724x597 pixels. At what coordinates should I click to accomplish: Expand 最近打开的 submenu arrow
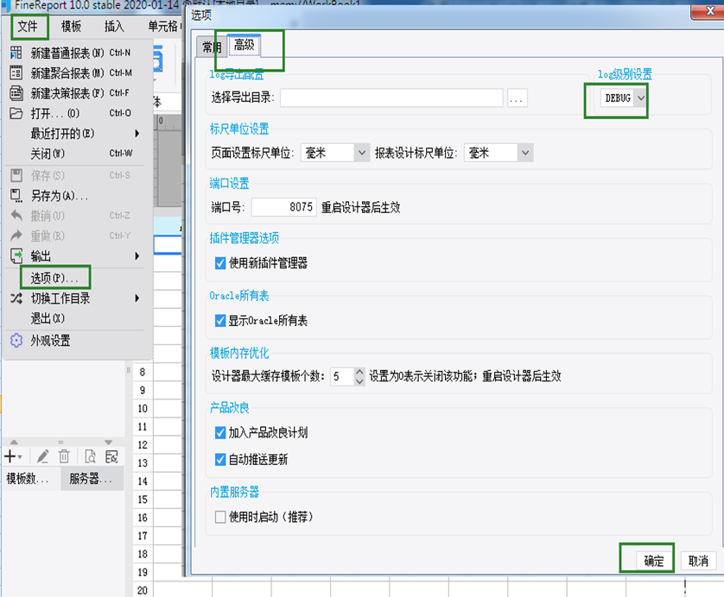coord(137,134)
